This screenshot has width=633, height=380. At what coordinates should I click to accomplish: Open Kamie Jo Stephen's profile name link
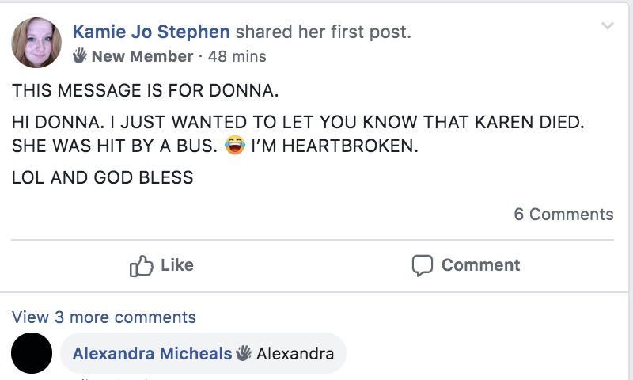pyautogui.click(x=151, y=32)
